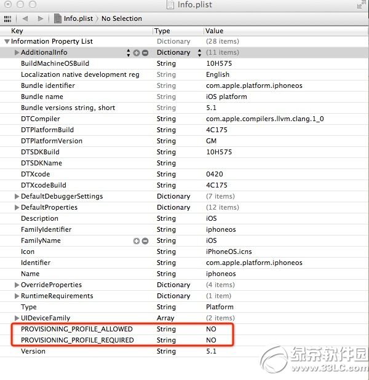The width and height of the screenshot is (369, 380).
Task: Click the iOS platform value
Action: click(226, 97)
